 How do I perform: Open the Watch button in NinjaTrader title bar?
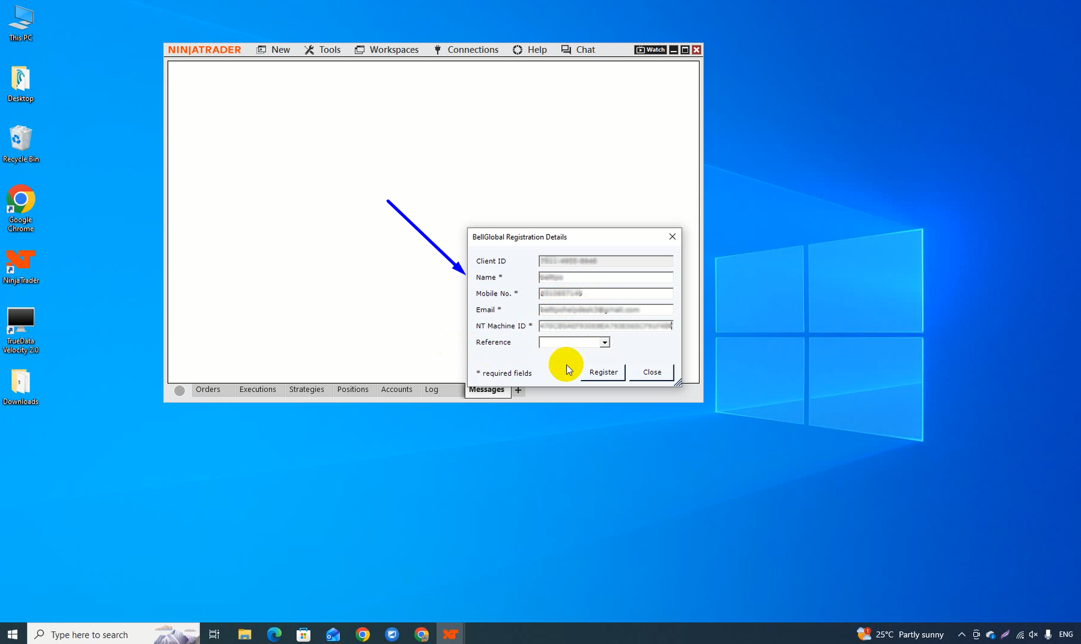click(x=650, y=50)
